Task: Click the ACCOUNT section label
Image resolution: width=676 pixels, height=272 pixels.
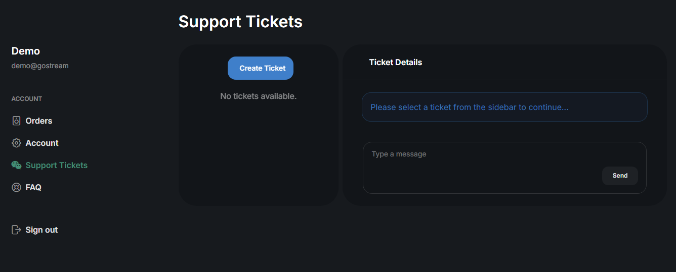Action: tap(27, 99)
